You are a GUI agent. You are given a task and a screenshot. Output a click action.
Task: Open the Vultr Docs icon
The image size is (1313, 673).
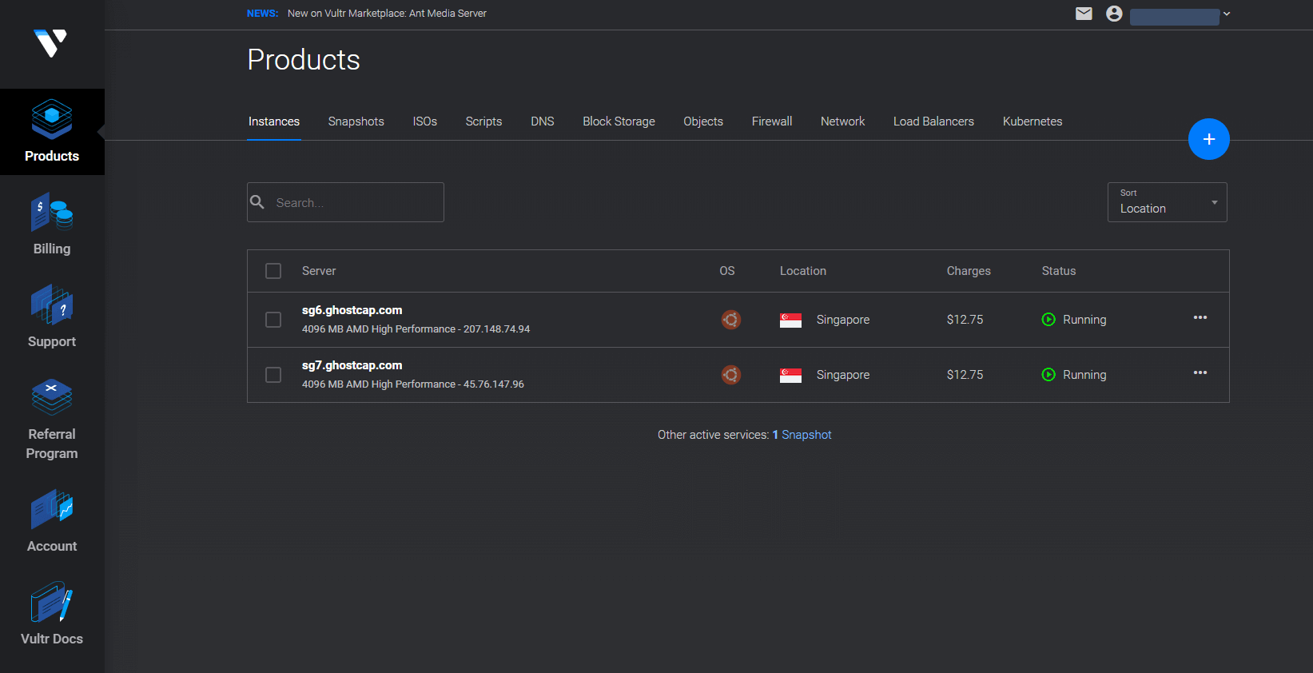[52, 602]
